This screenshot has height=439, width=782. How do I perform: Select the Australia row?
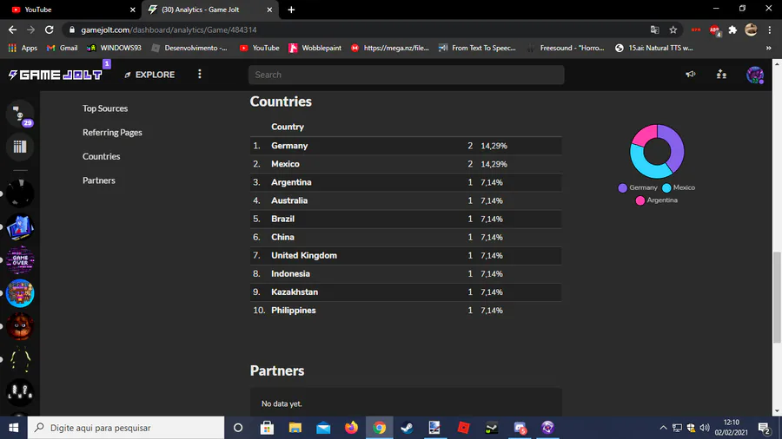tap(406, 200)
